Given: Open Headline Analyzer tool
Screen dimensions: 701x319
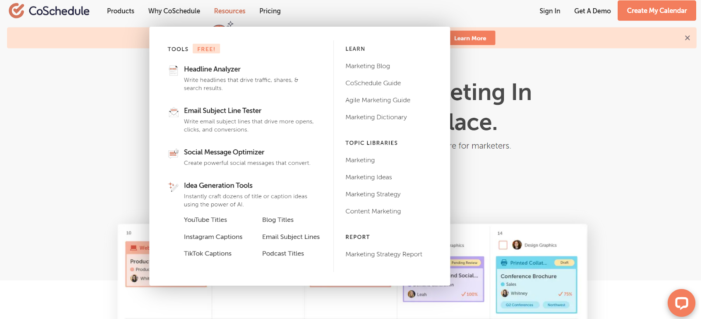Looking at the screenshot, I should [212, 69].
